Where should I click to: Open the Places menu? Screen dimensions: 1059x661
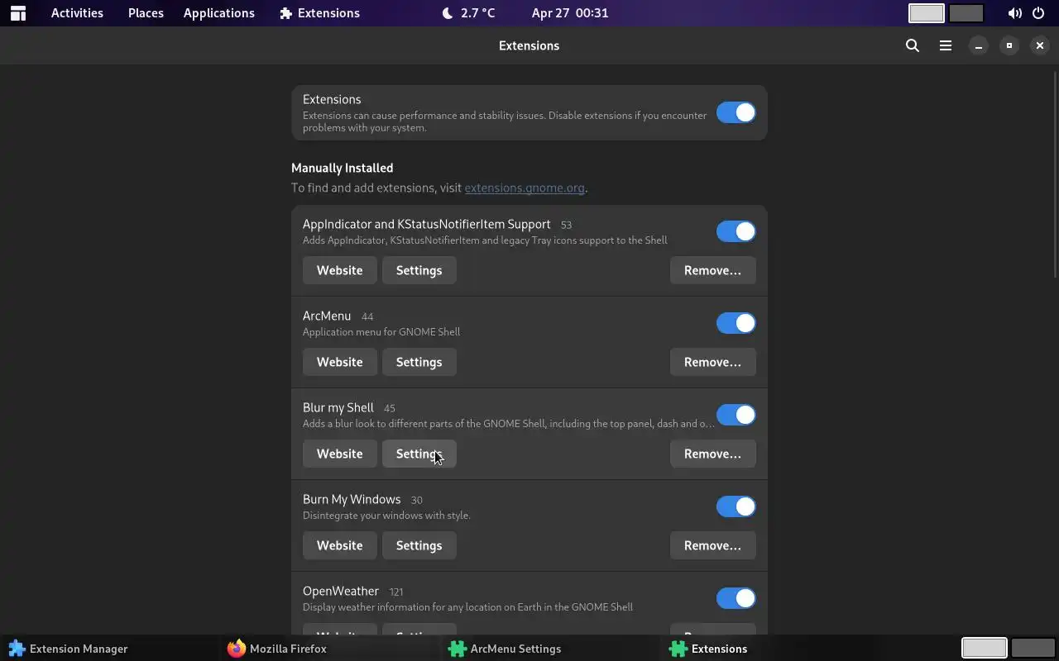146,13
